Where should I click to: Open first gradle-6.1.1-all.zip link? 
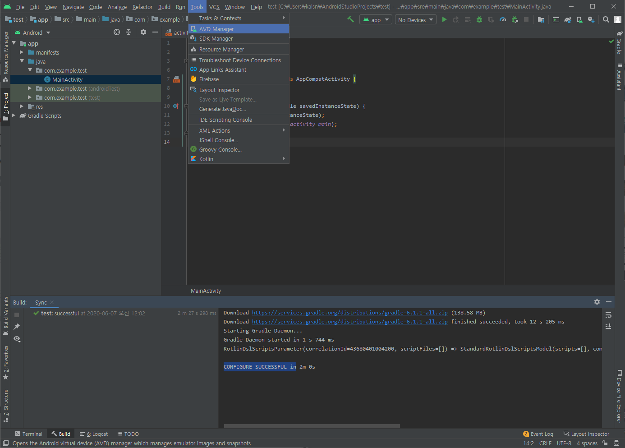point(349,313)
